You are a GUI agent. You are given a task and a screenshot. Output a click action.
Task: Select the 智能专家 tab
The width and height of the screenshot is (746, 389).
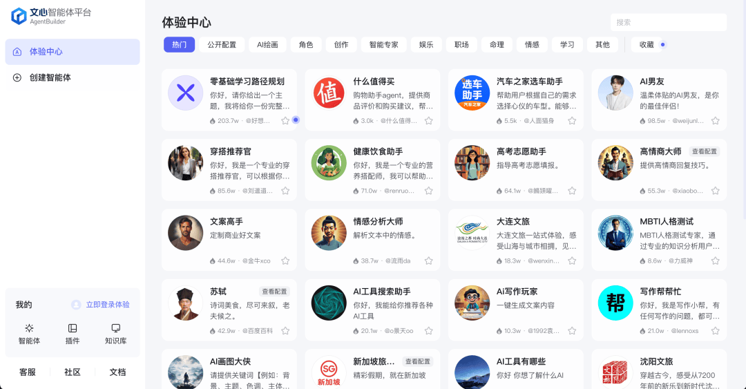[x=384, y=44]
